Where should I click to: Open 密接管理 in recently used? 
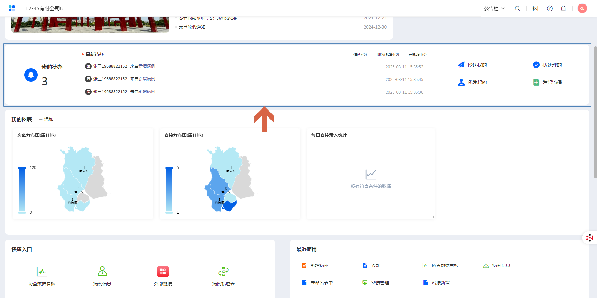(x=380, y=283)
